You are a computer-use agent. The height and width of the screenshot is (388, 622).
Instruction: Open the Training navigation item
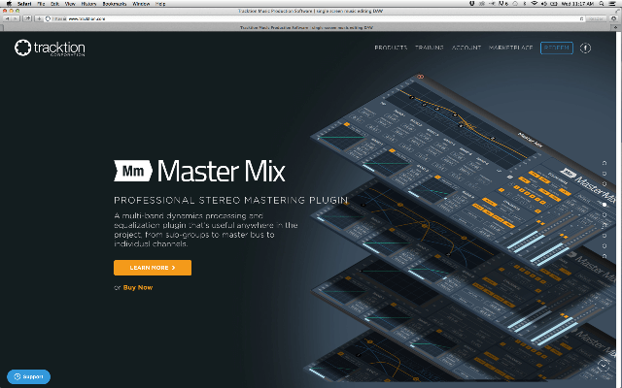430,48
